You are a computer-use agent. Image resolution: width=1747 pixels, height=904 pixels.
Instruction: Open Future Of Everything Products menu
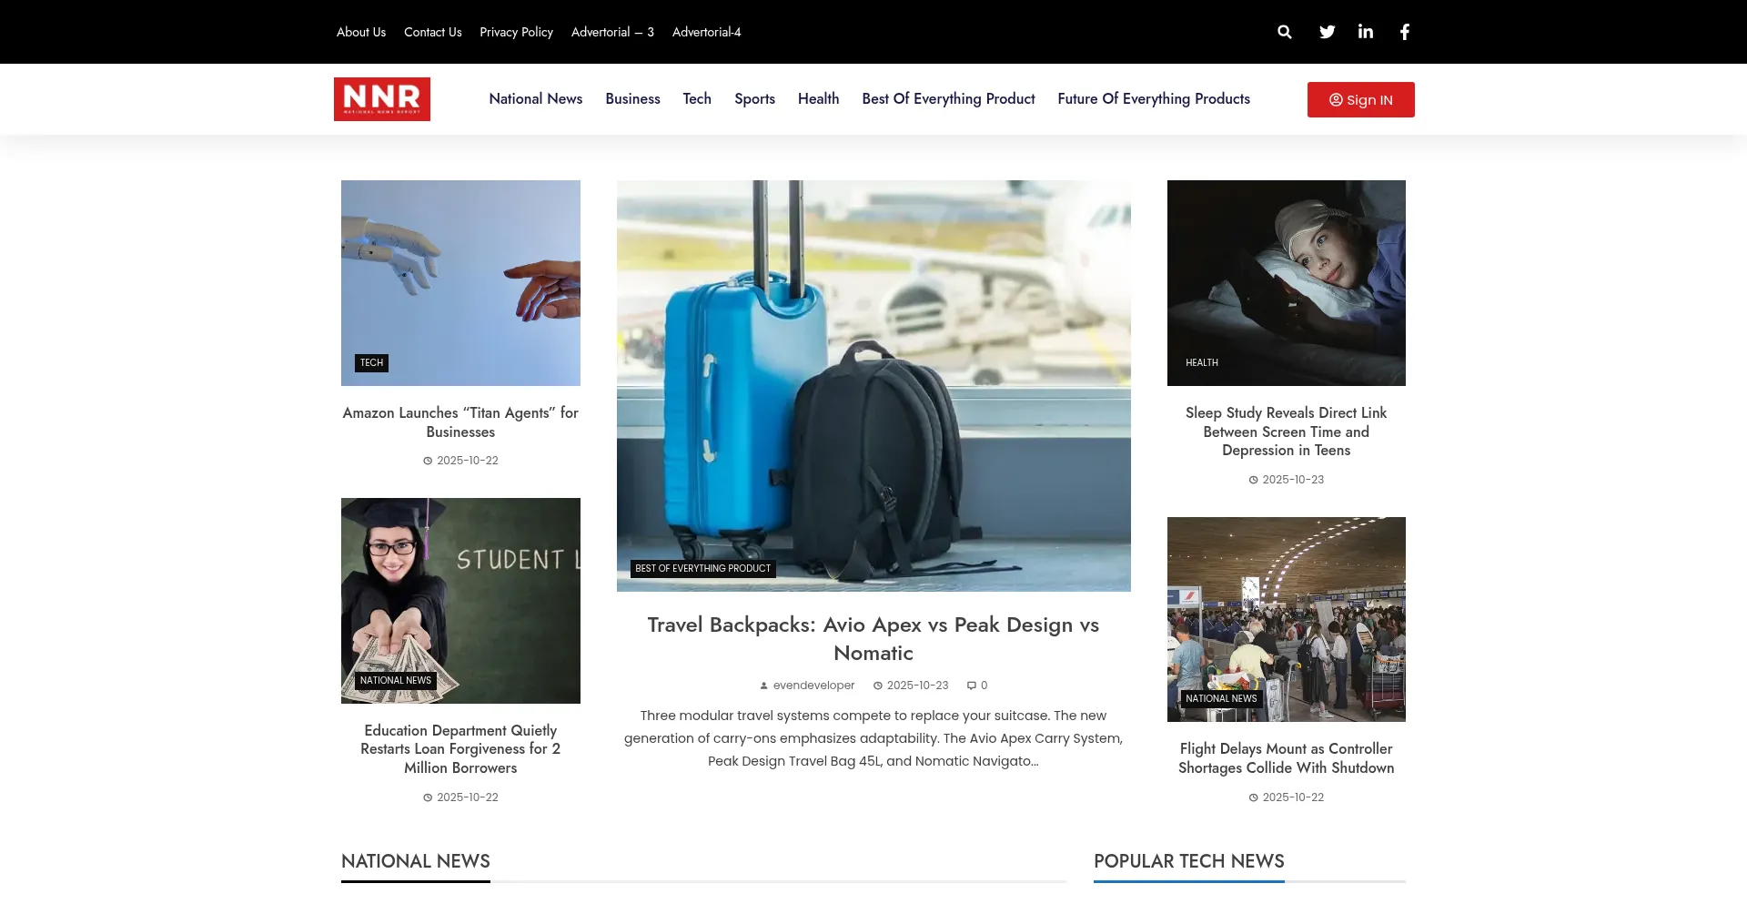point(1154,98)
